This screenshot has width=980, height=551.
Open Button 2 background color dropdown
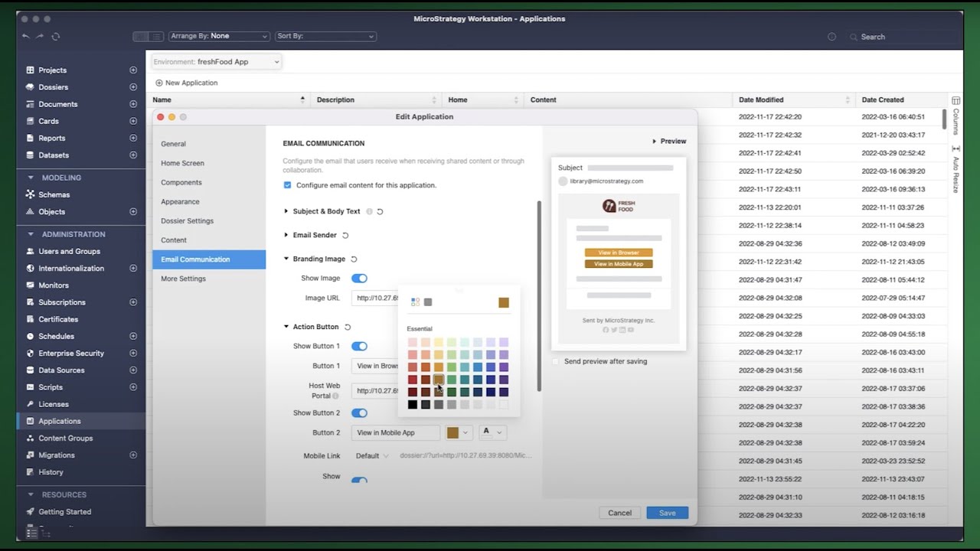click(458, 432)
